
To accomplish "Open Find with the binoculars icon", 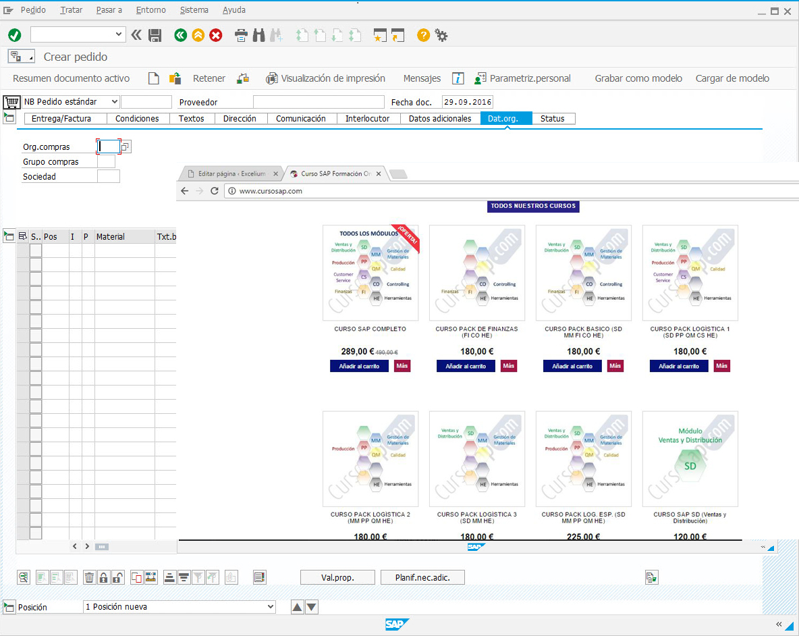I will pyautogui.click(x=259, y=35).
